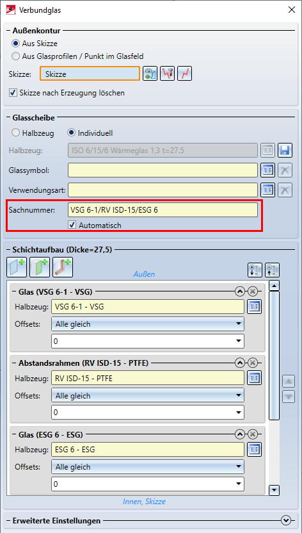Clear the Verwendungsart field with X icon

point(285,190)
